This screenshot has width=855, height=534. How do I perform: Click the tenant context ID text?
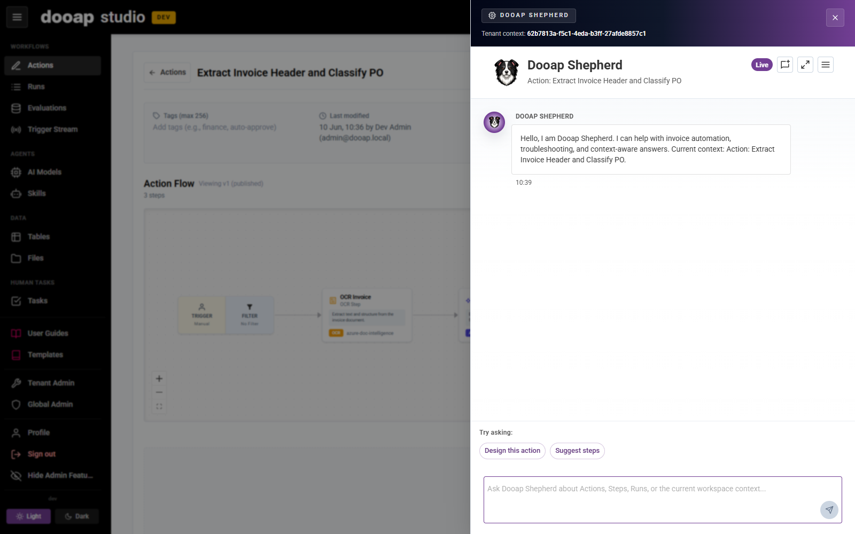(x=586, y=34)
